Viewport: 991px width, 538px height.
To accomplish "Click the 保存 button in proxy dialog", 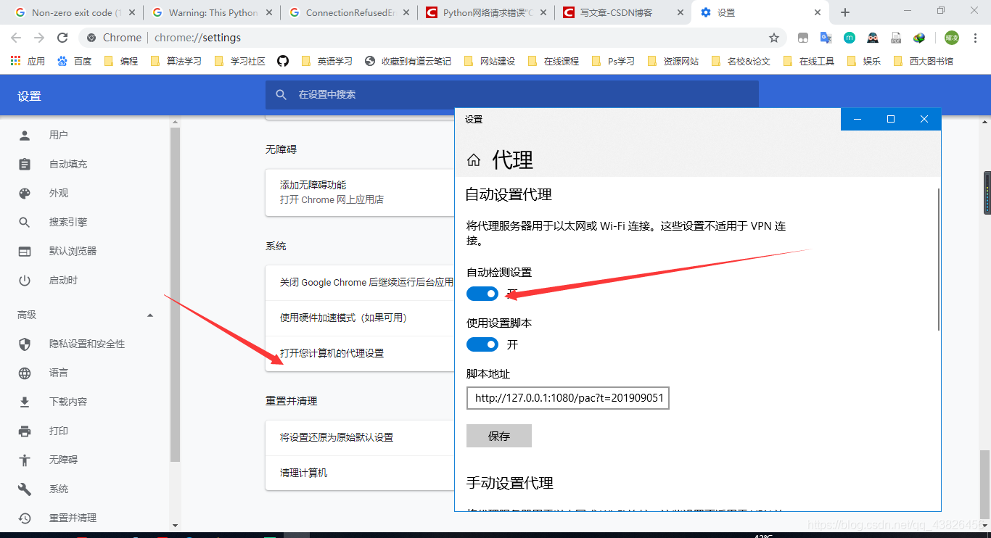I will pyautogui.click(x=499, y=435).
